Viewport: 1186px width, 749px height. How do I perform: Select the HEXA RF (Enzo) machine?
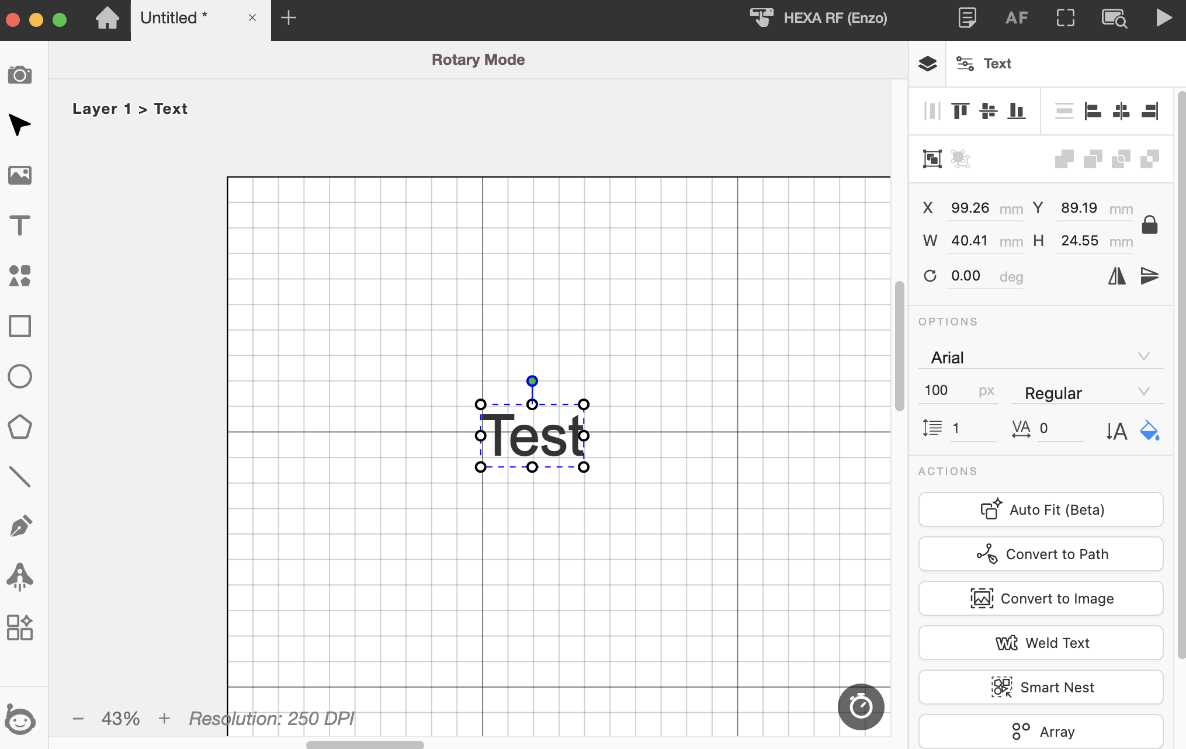[x=819, y=18]
